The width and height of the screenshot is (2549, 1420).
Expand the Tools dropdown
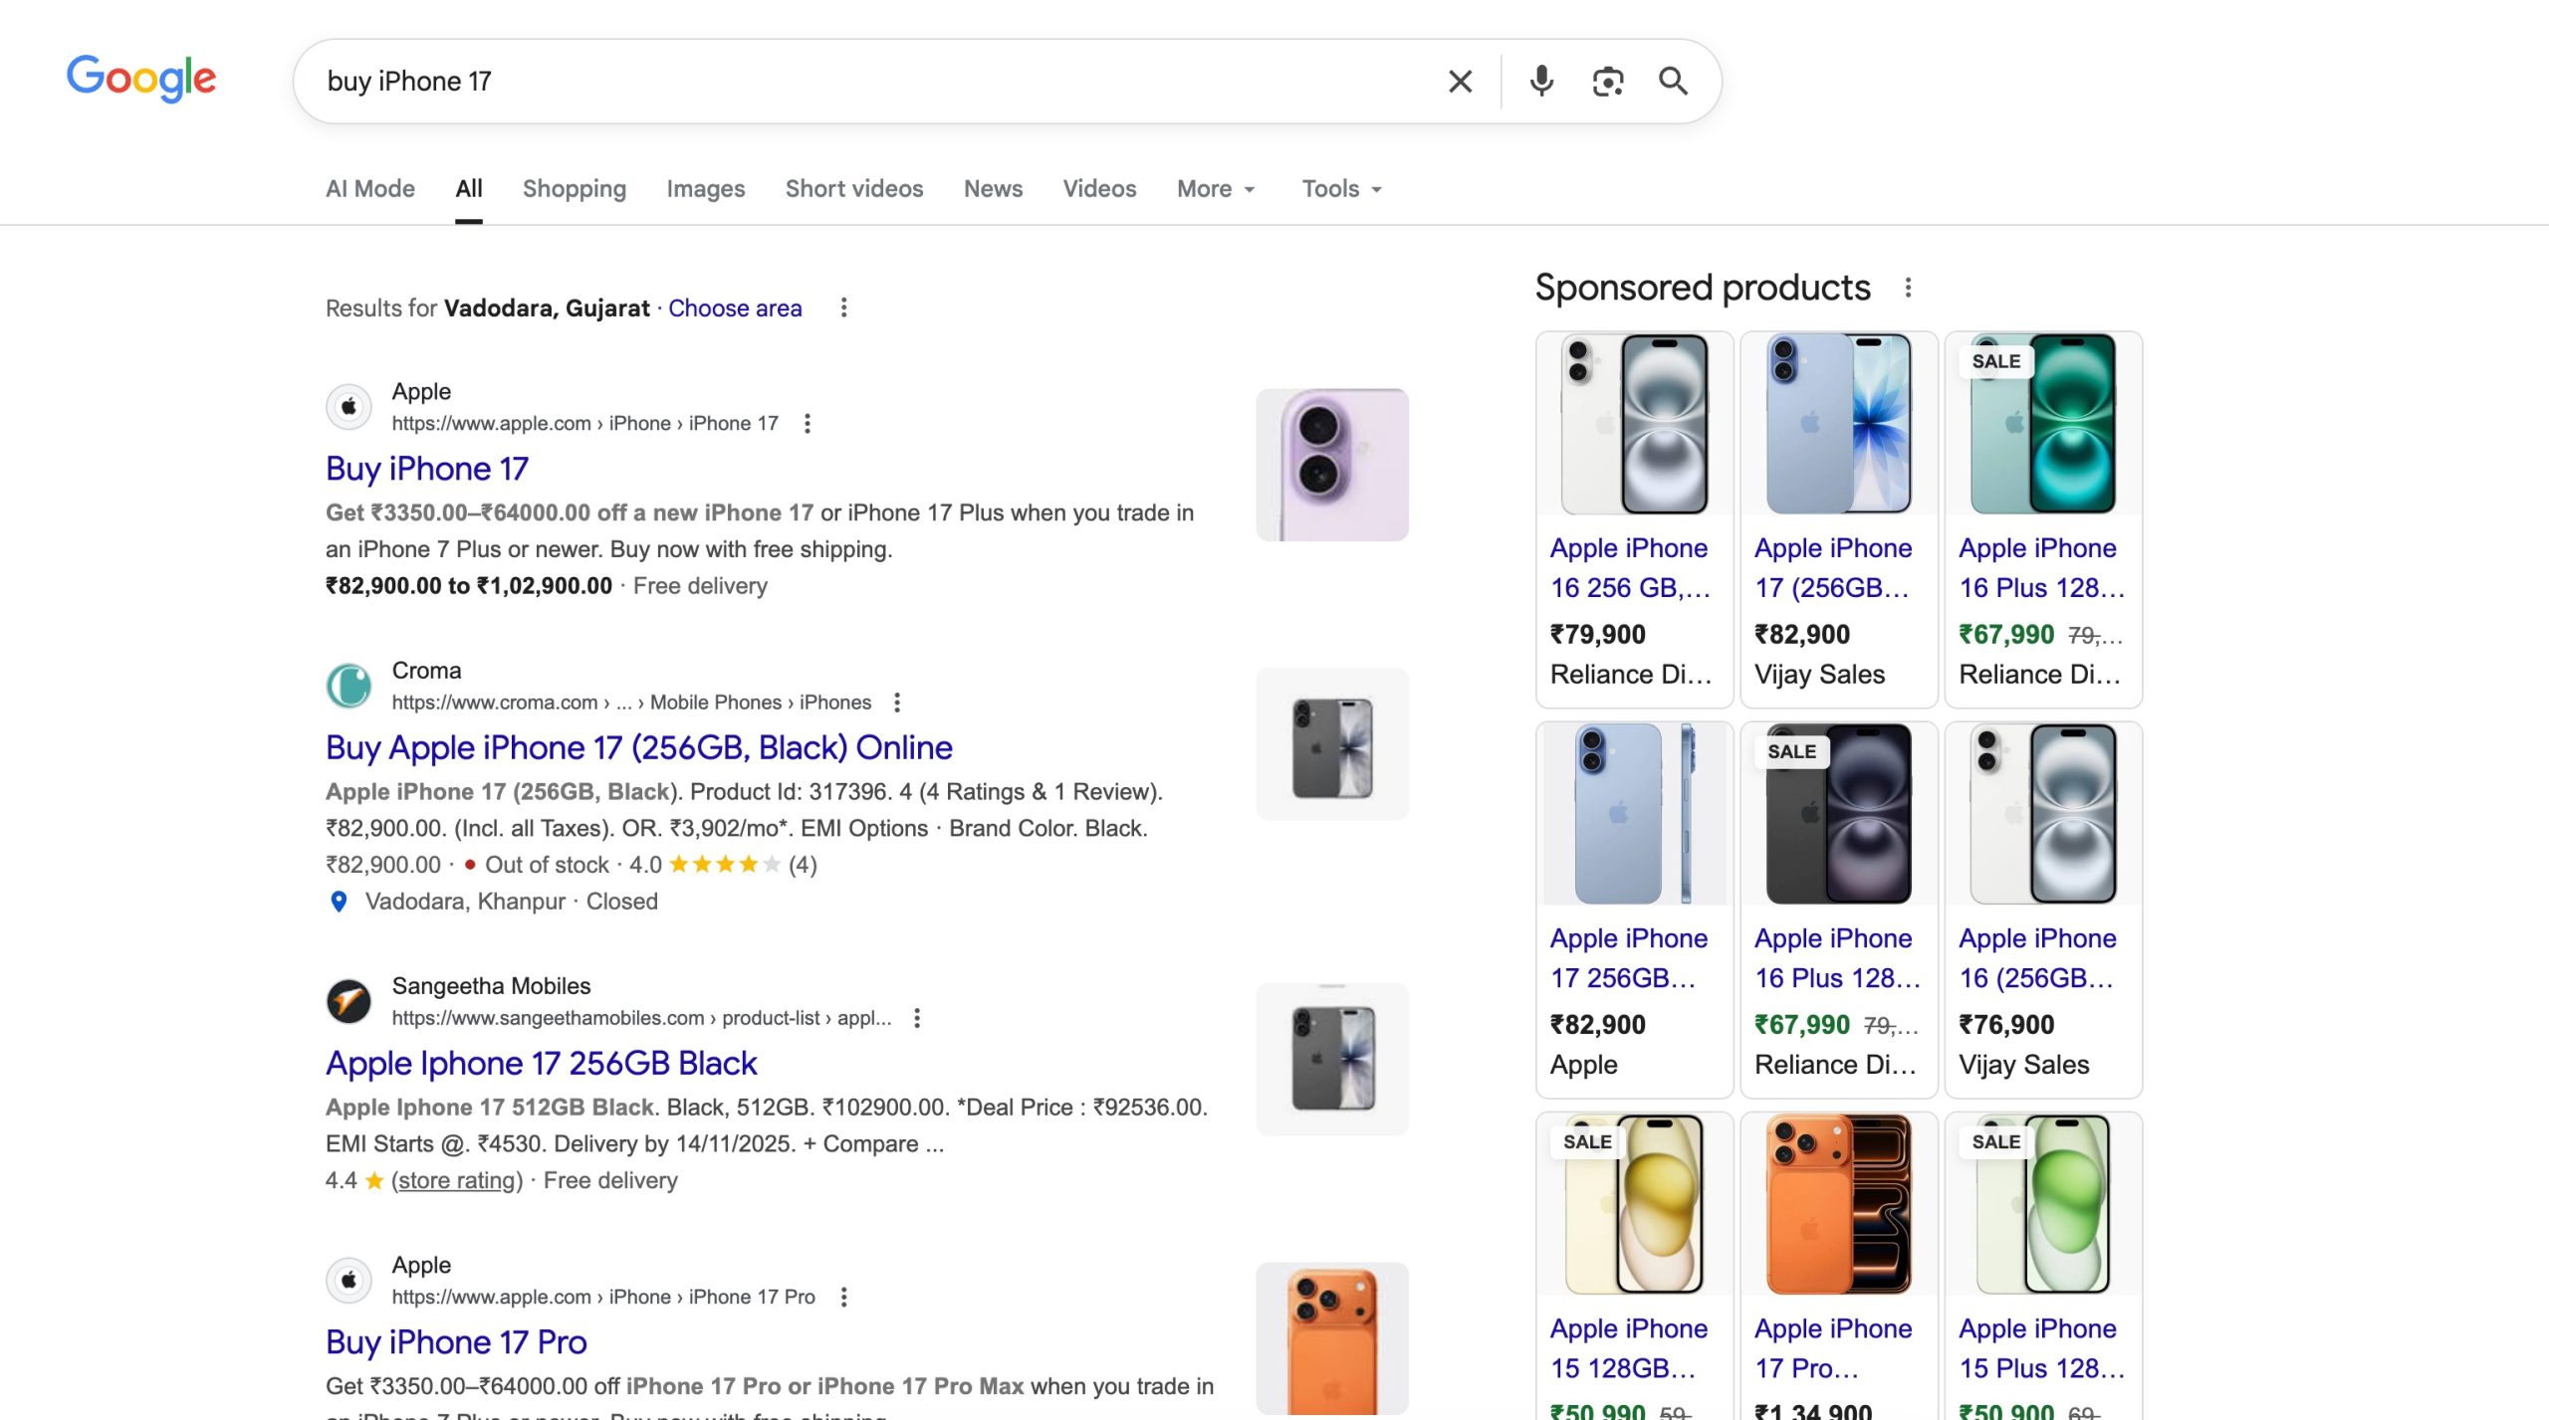pyautogui.click(x=1341, y=189)
